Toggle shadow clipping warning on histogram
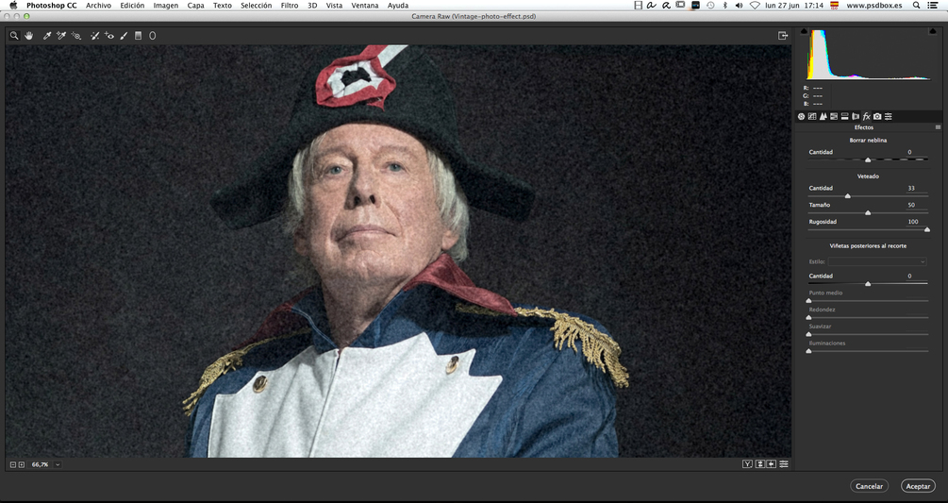 804,31
